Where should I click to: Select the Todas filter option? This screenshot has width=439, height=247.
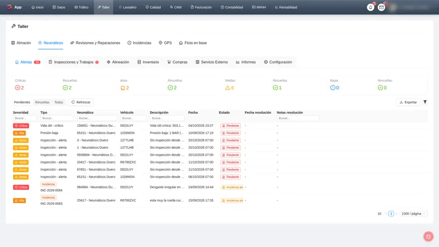[59, 102]
